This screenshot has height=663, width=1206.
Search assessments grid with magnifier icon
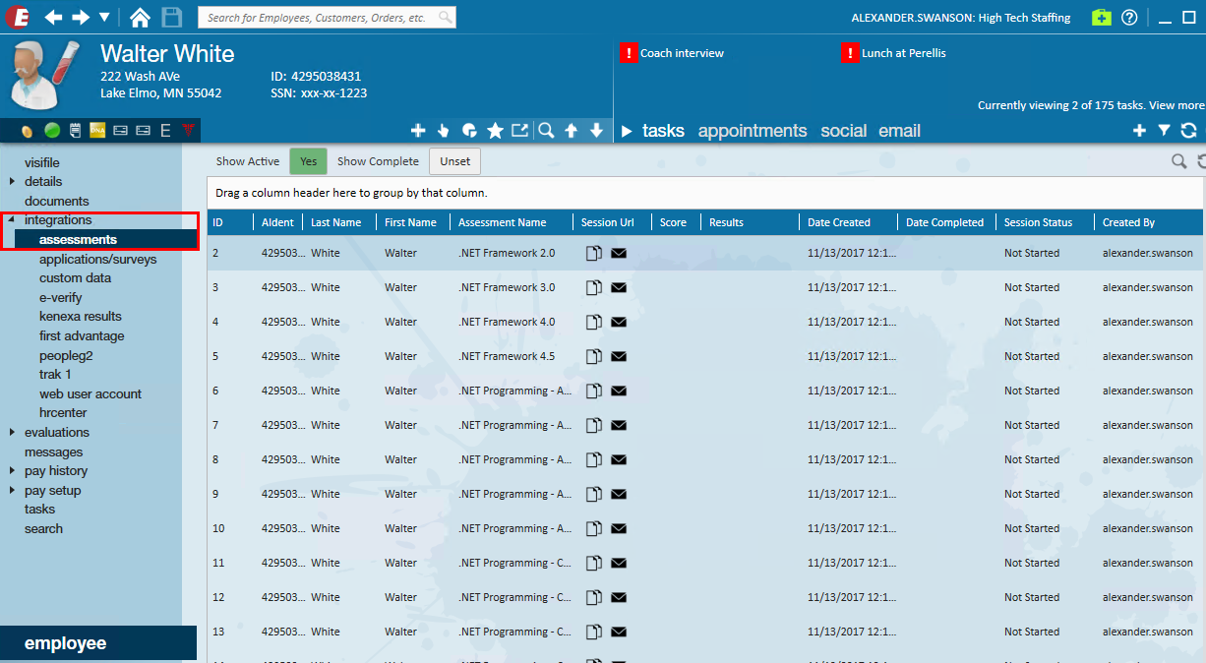[1178, 161]
